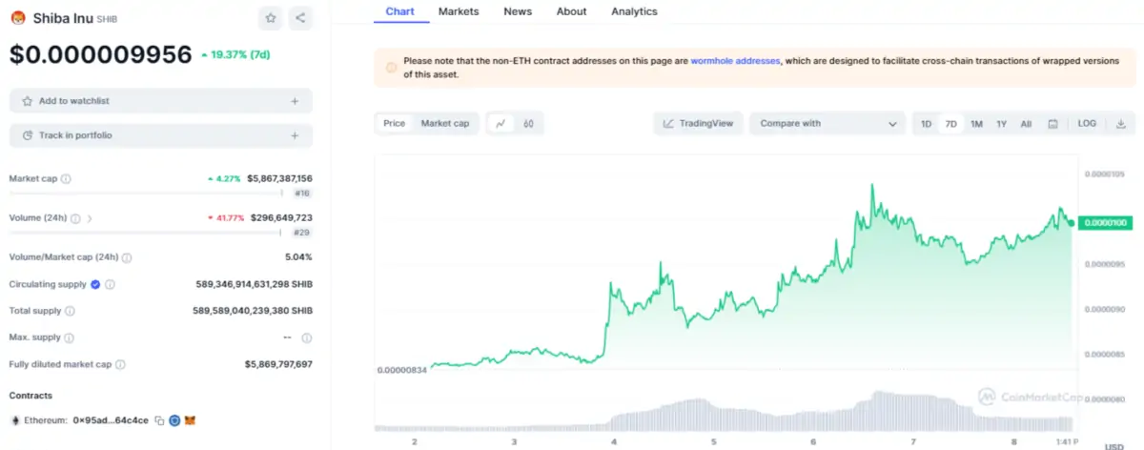Open the Total supply info tooltip

70,311
